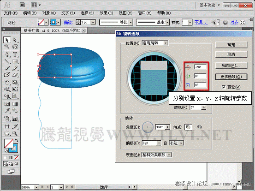This screenshot has width=255, height=191.
Task: Select the Paintbrush tool
Action: coord(7,68)
